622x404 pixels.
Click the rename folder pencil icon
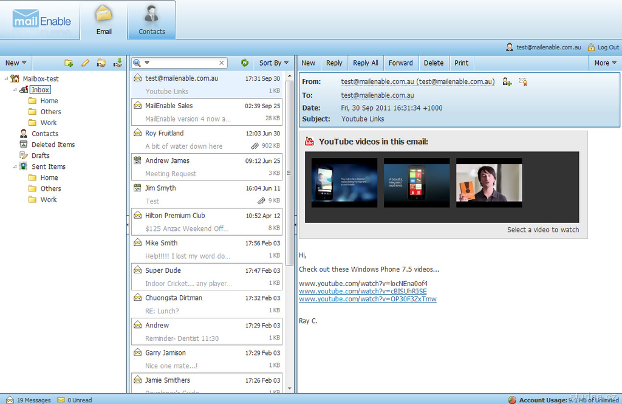coord(86,63)
